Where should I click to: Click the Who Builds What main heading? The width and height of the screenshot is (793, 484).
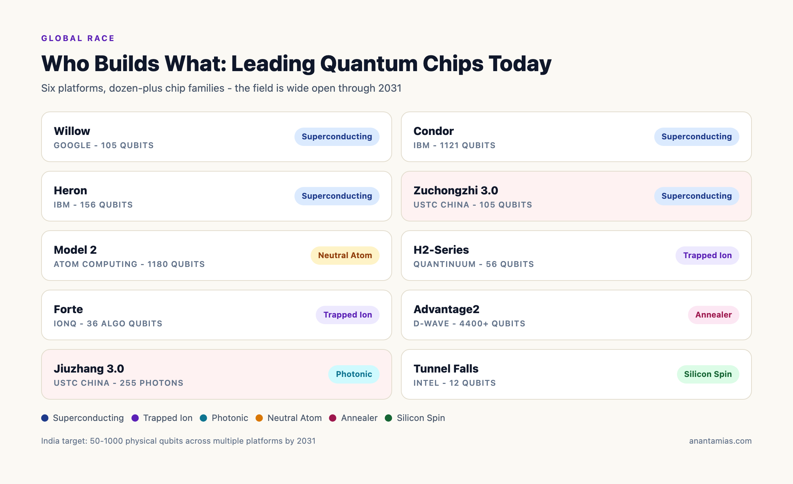click(296, 64)
